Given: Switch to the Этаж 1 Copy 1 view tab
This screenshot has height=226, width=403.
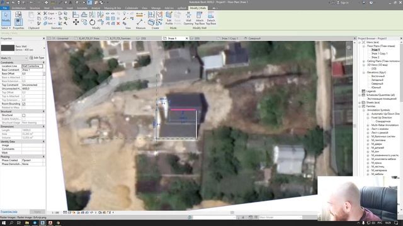Looking at the screenshot, I should tap(229, 38).
